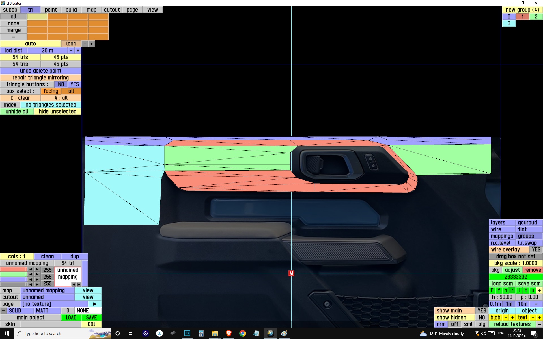Select group 3 cyan cell
The height and width of the screenshot is (339, 543).
(509, 23)
